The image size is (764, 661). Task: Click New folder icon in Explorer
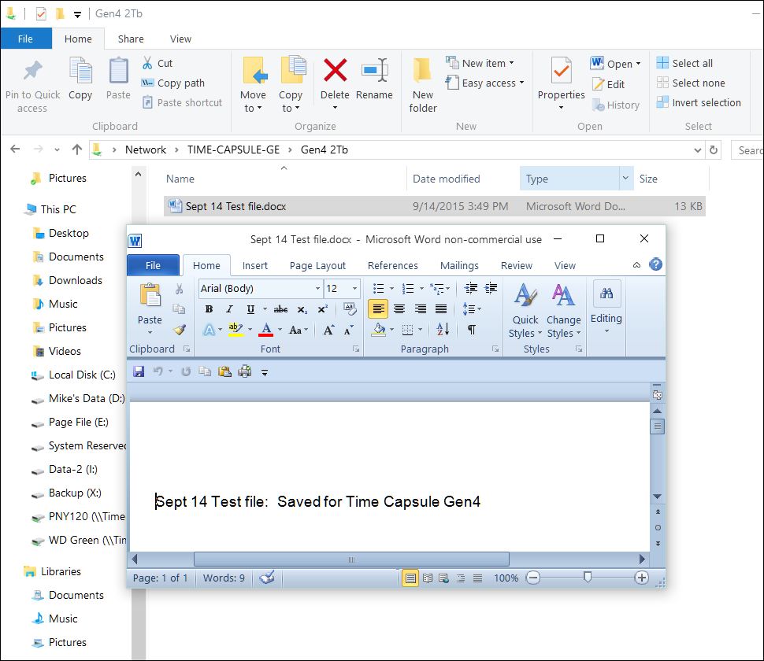click(x=422, y=70)
